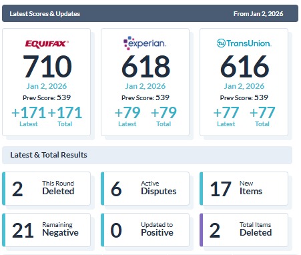Viewport: 301px width, 255px height.
Task: Open the Total Items Deleted tile
Action: pyautogui.click(x=244, y=230)
